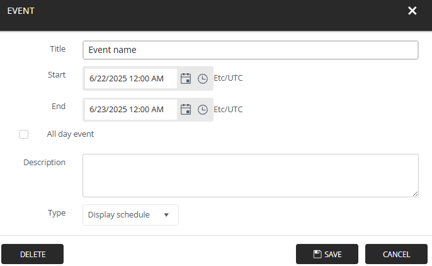This screenshot has width=432, height=266.
Task: Open the Start date calendar picker
Action: (186, 79)
